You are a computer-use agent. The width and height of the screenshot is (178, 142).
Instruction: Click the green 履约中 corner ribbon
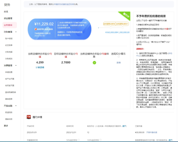coord(125,15)
